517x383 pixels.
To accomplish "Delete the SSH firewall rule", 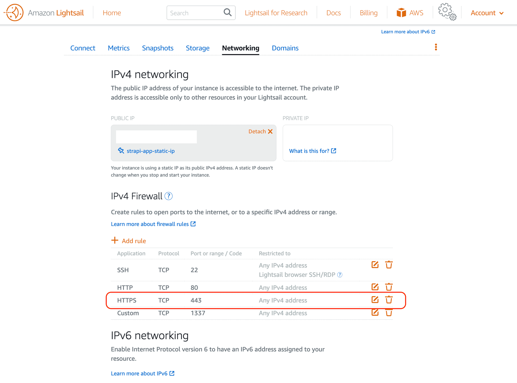I will 389,265.
